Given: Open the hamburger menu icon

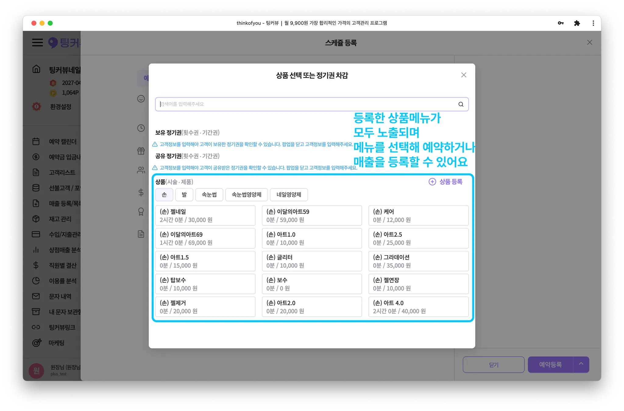Looking at the screenshot, I should 37,42.
